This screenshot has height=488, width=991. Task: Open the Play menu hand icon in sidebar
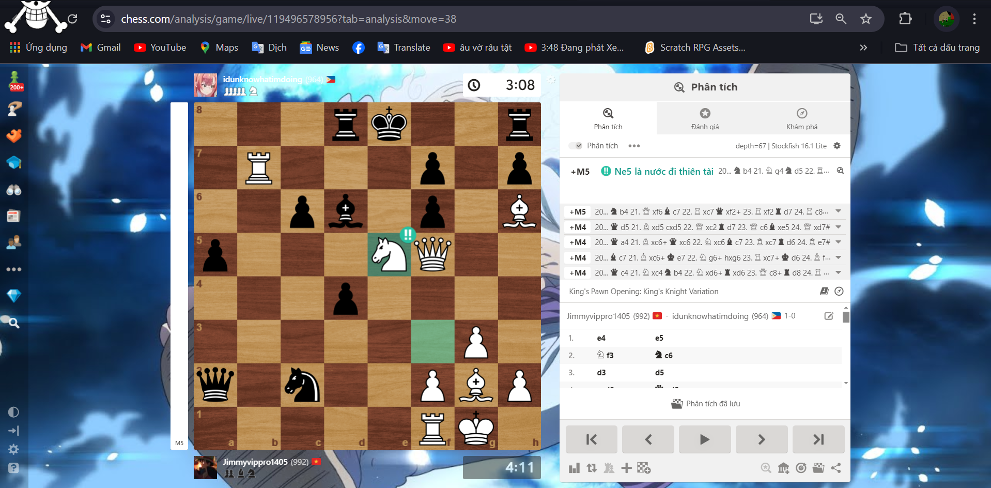click(x=14, y=109)
